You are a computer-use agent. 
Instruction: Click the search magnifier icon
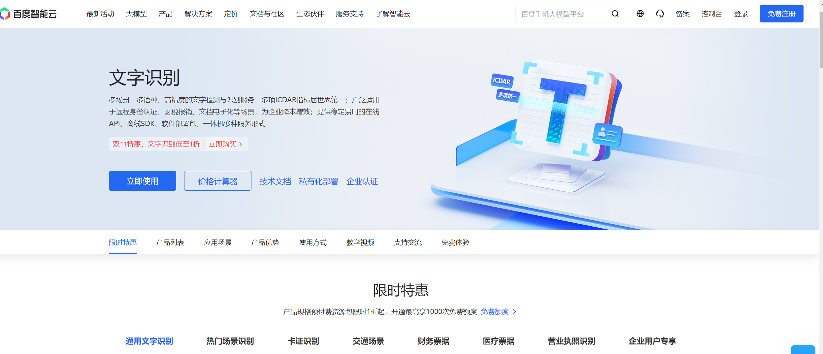[x=615, y=14]
